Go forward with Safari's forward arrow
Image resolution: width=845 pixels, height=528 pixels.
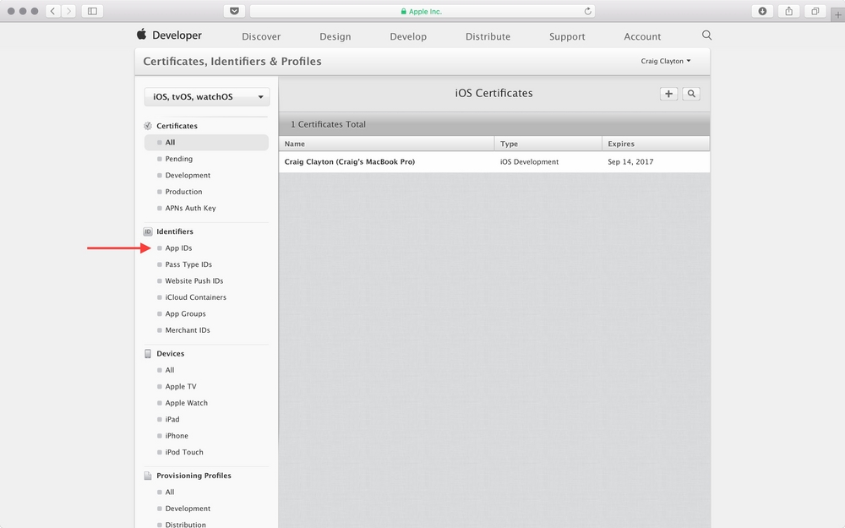(68, 11)
